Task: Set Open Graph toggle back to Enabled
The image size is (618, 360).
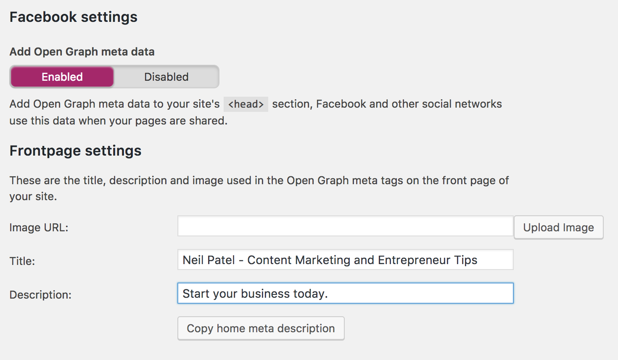Action: tap(62, 77)
